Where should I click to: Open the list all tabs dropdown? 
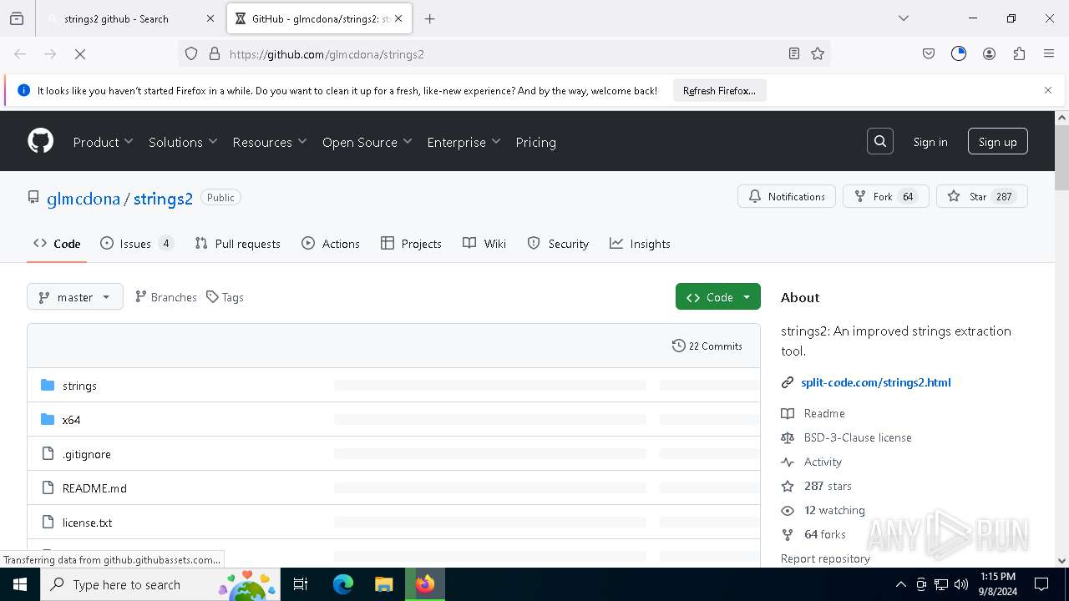point(904,18)
